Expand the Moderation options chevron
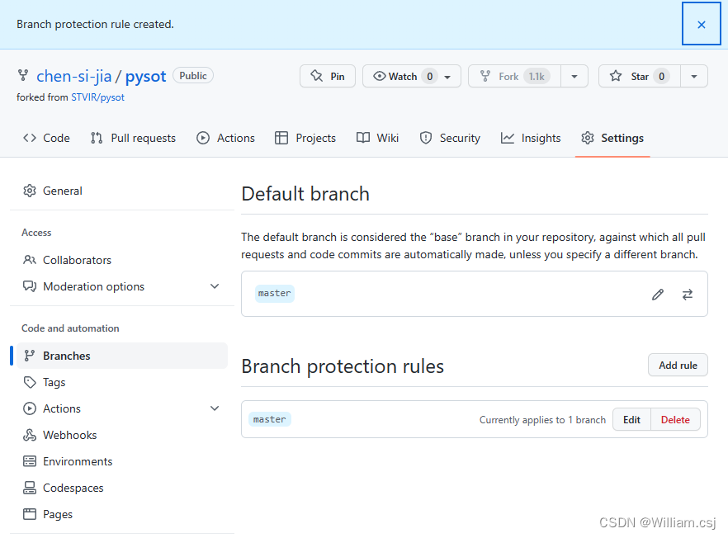 coord(215,286)
